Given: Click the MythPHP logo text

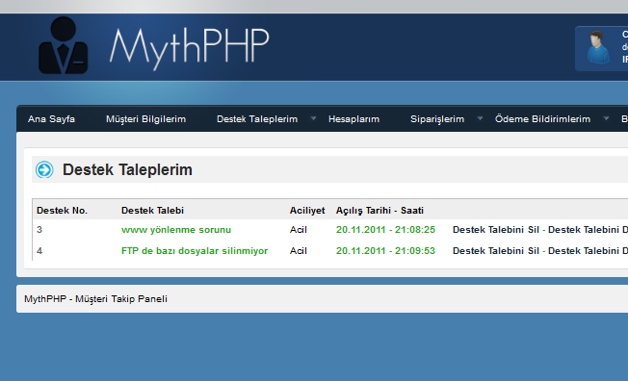Looking at the screenshot, I should pyautogui.click(x=189, y=48).
